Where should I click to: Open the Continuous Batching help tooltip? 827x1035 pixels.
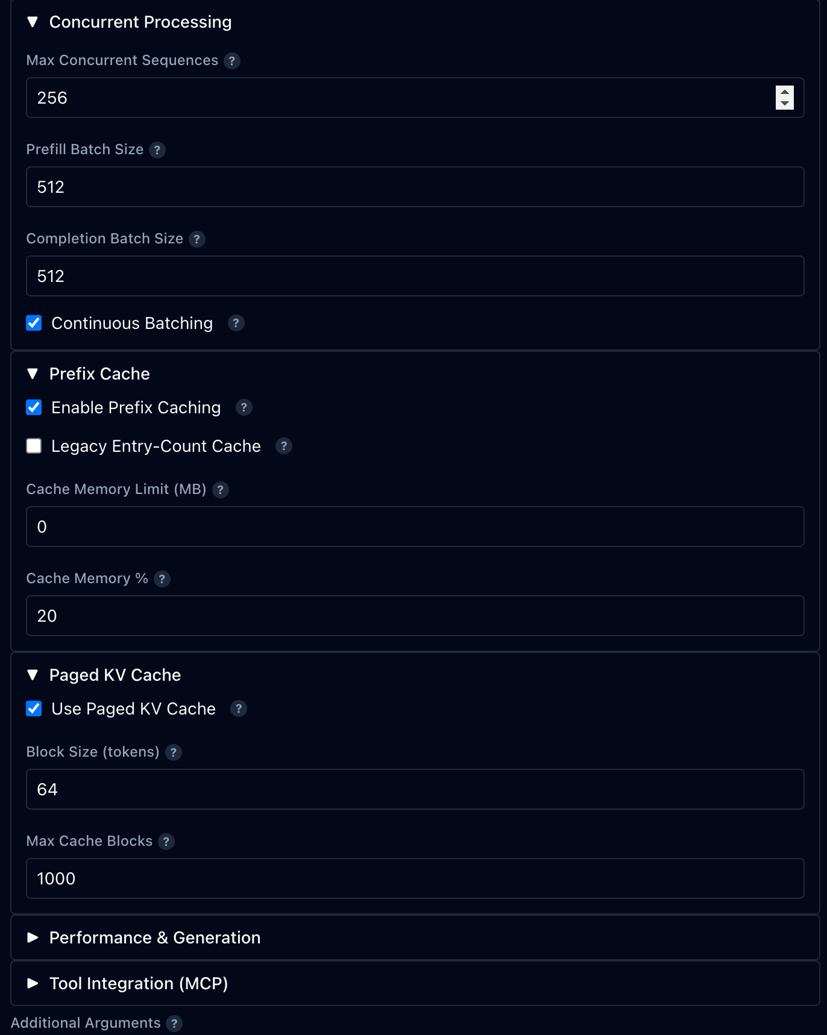pos(236,324)
